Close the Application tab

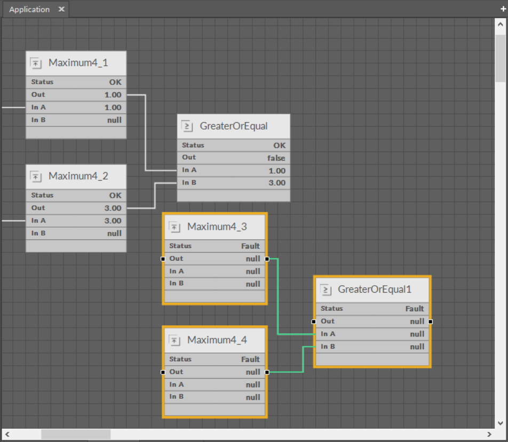coord(61,9)
